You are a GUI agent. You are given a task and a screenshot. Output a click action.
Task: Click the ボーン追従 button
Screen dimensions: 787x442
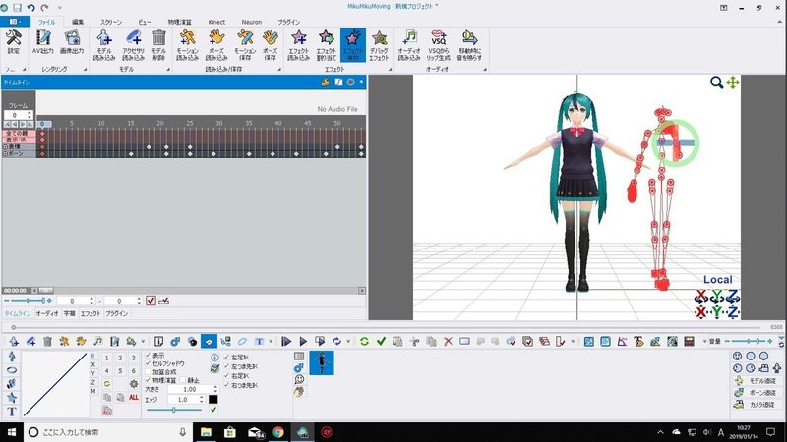click(756, 393)
